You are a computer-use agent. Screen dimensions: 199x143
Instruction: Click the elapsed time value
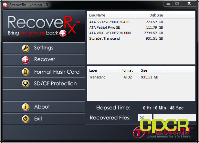click(x=163, y=108)
